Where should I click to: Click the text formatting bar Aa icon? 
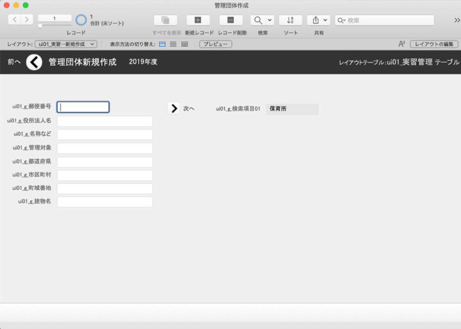(402, 44)
